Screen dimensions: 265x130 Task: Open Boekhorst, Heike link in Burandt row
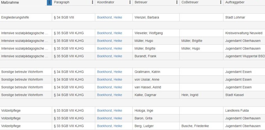point(109,56)
